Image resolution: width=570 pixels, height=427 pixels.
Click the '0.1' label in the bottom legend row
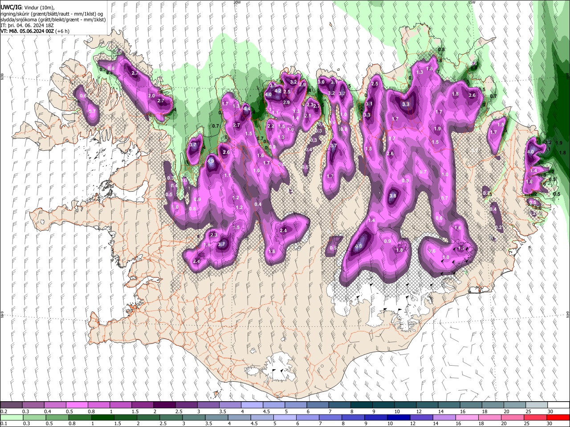[x=4, y=423]
